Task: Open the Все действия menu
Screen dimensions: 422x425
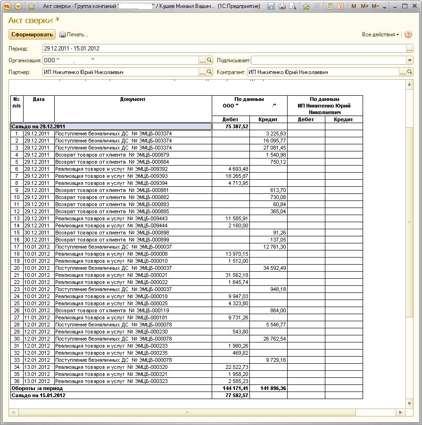Action: [x=381, y=34]
